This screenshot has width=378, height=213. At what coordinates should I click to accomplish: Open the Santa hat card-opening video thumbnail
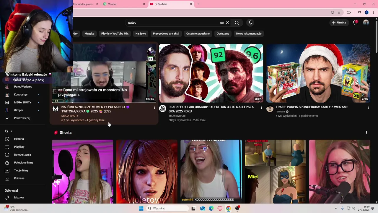click(318, 73)
